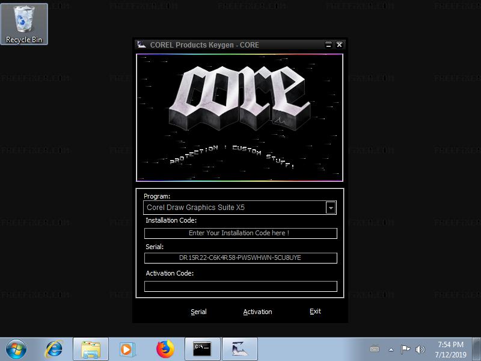Click the keygen application taskbar icon
The height and width of the screenshot is (361, 481).
[239, 349]
